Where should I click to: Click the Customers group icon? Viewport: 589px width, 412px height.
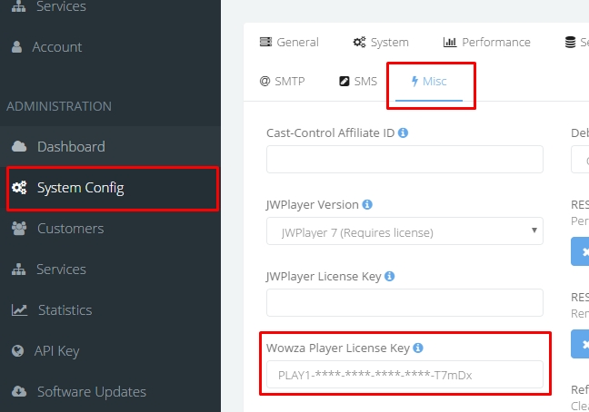19,229
